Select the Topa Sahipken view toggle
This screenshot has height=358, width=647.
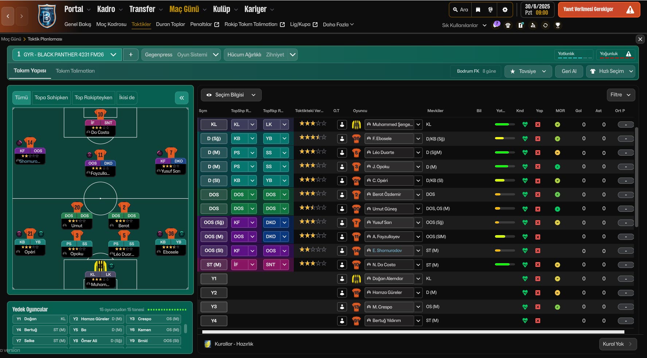(x=51, y=98)
